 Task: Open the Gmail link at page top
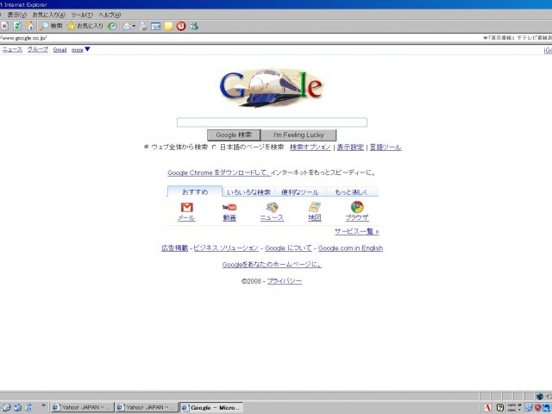tap(60, 50)
